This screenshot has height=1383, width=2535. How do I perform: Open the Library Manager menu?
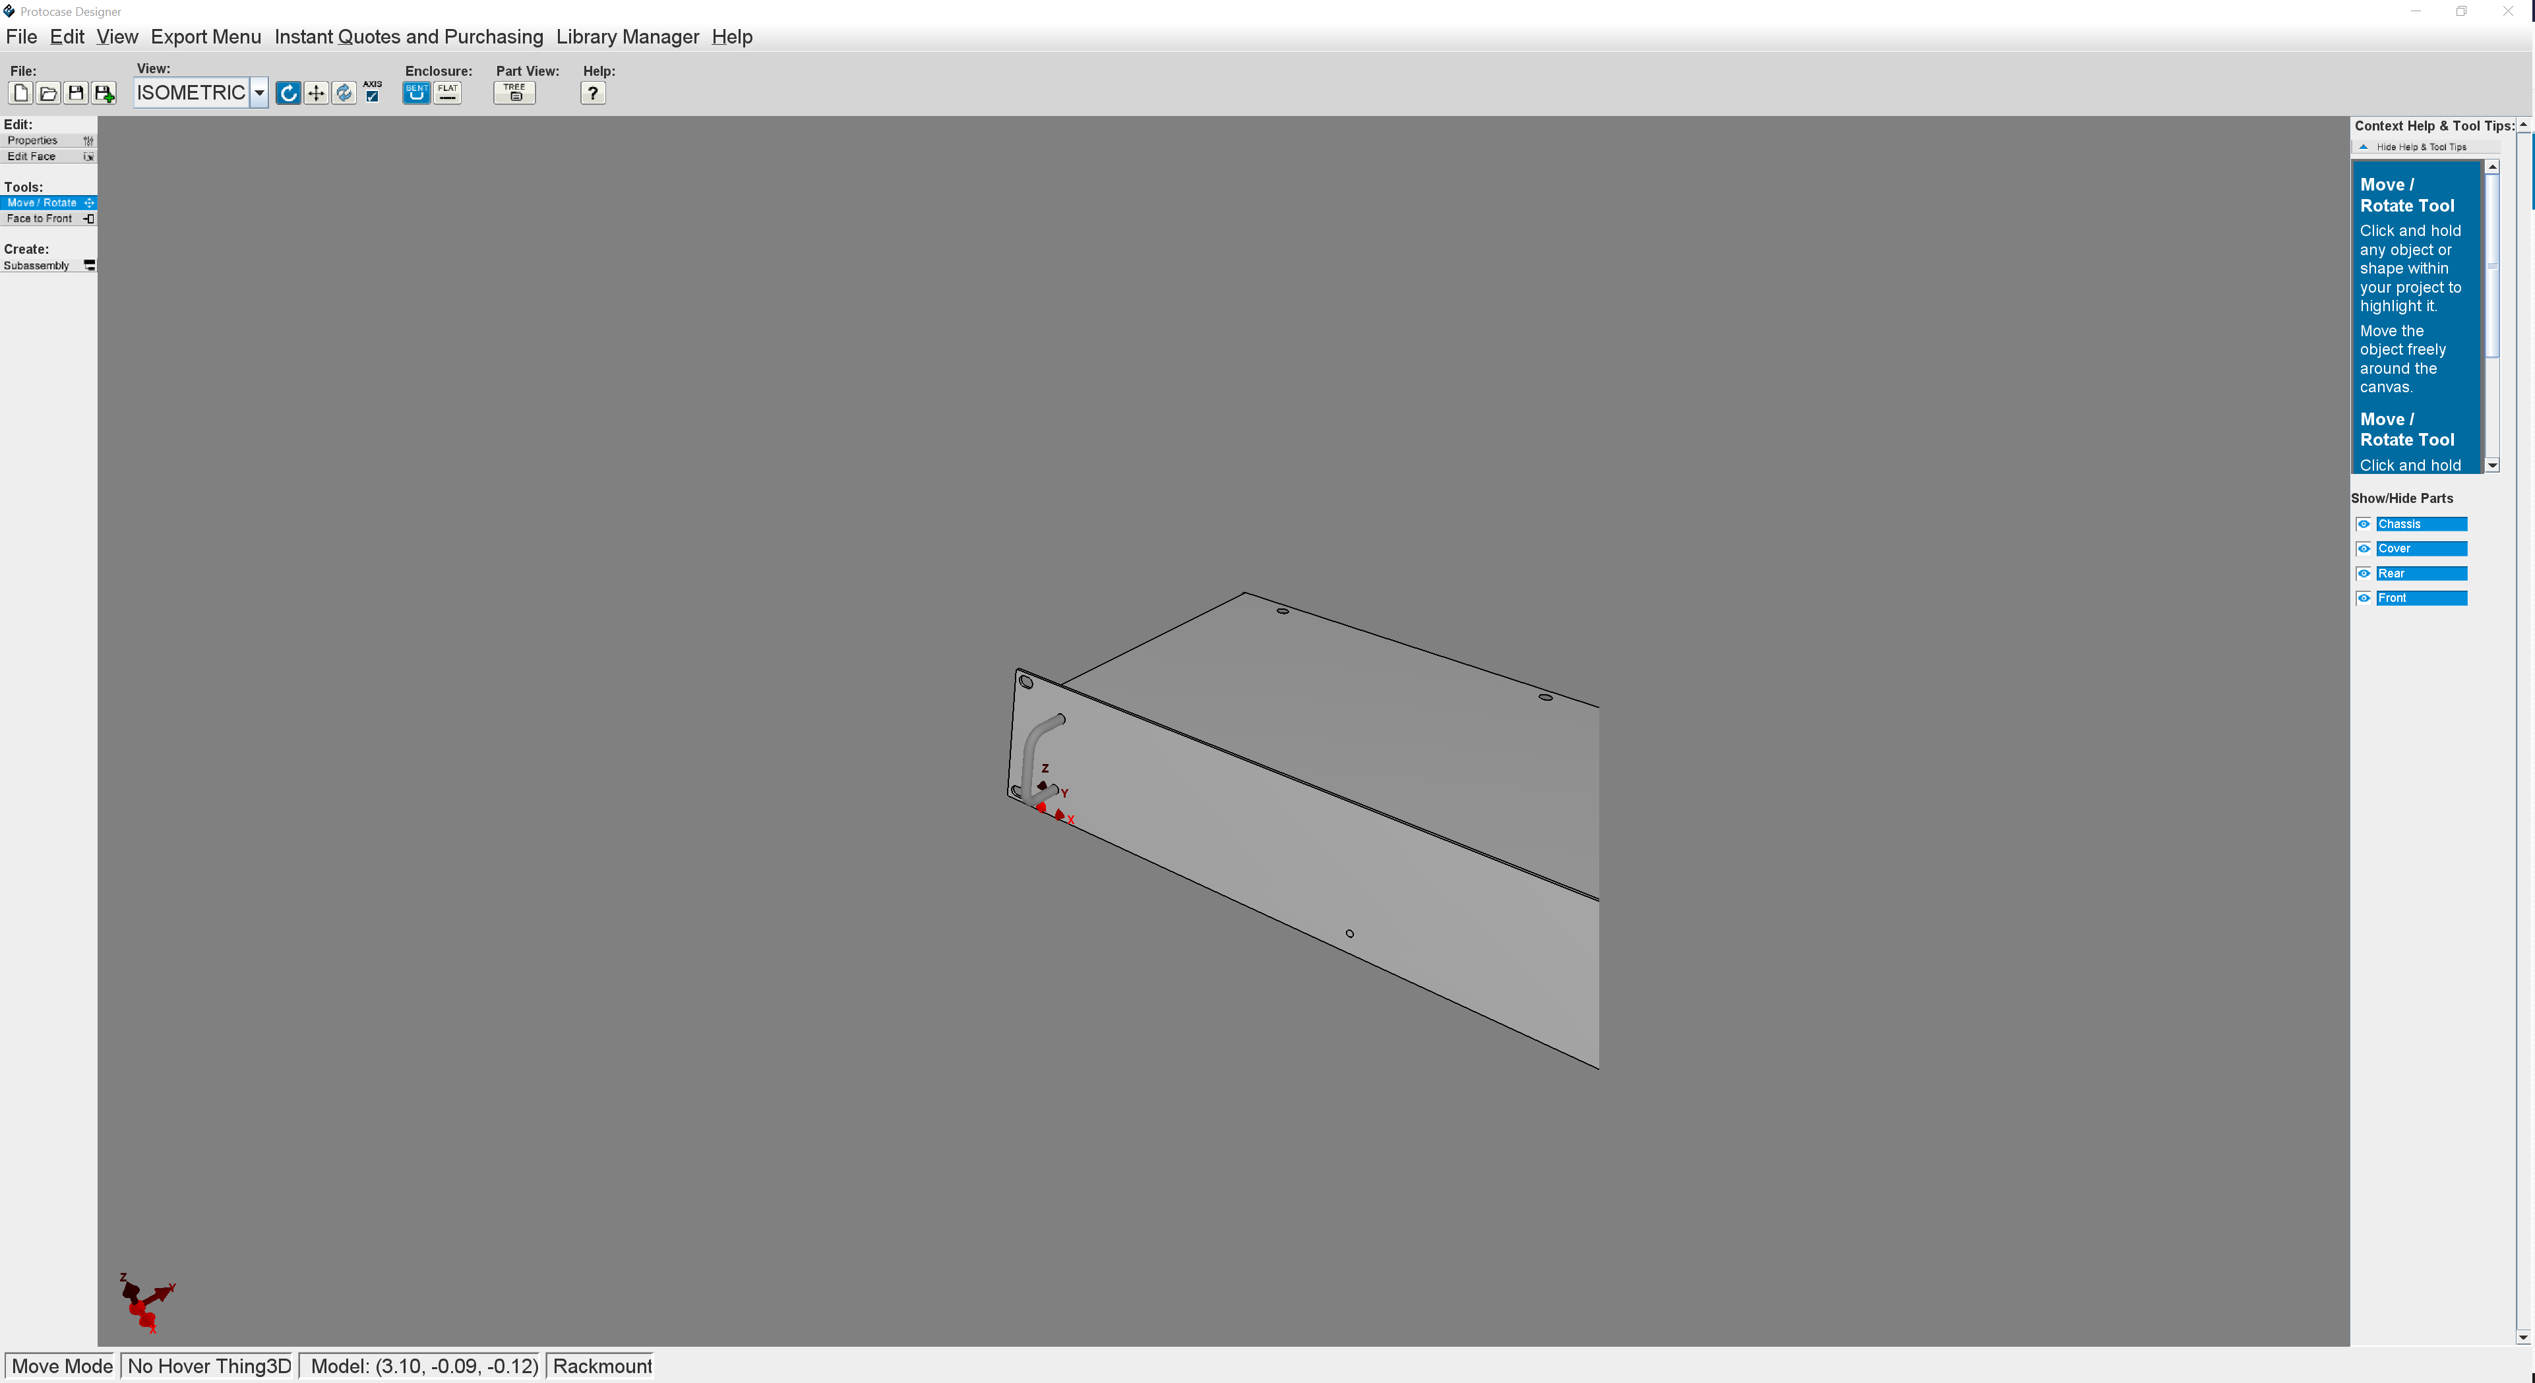[627, 36]
